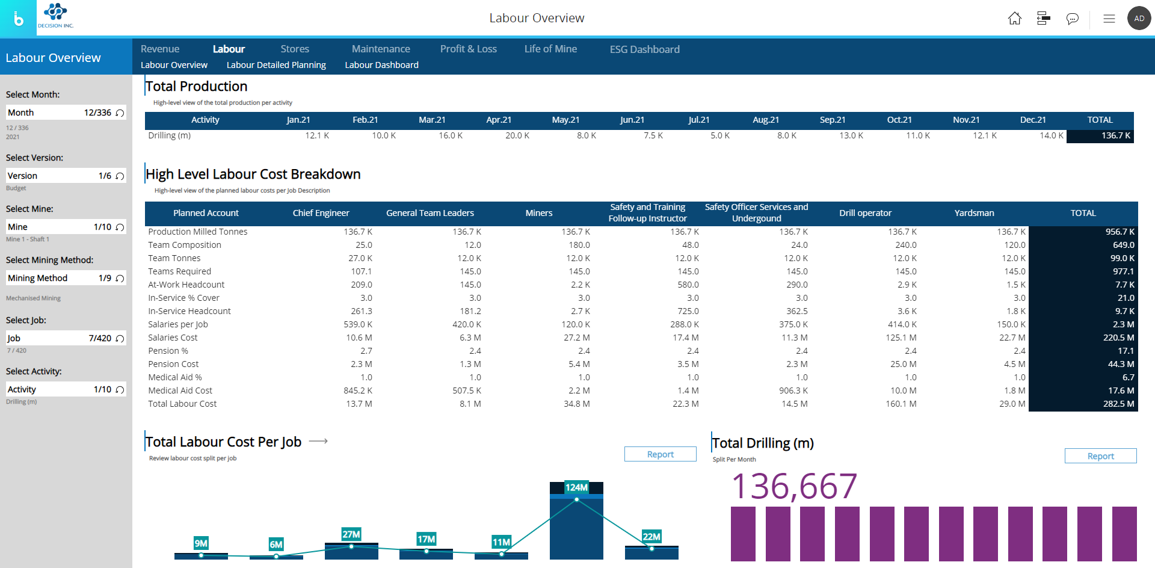
Task: Click arrow next to Total Labour Cost Per Job
Action: 318,441
